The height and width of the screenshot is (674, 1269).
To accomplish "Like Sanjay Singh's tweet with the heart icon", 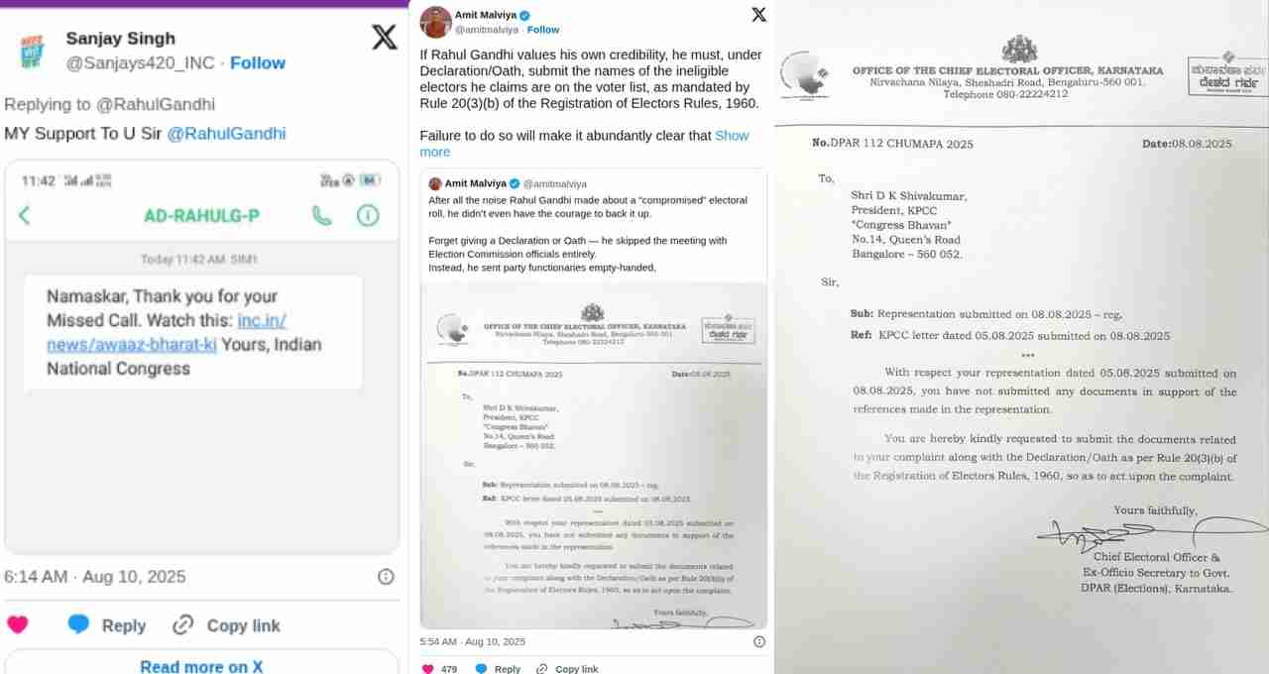I will (18, 624).
